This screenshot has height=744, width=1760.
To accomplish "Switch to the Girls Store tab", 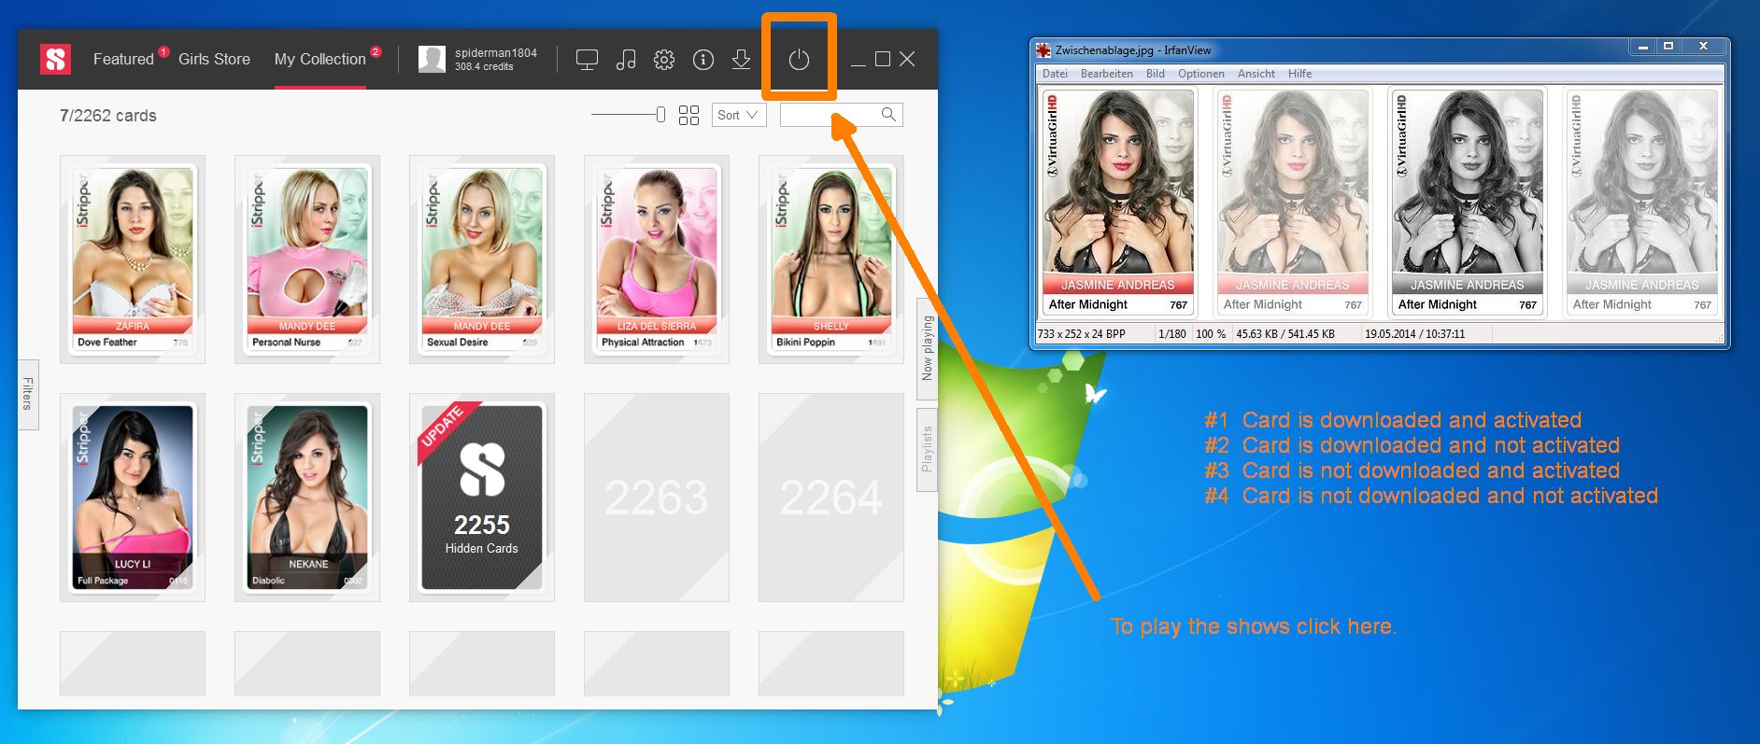I will click(x=214, y=59).
